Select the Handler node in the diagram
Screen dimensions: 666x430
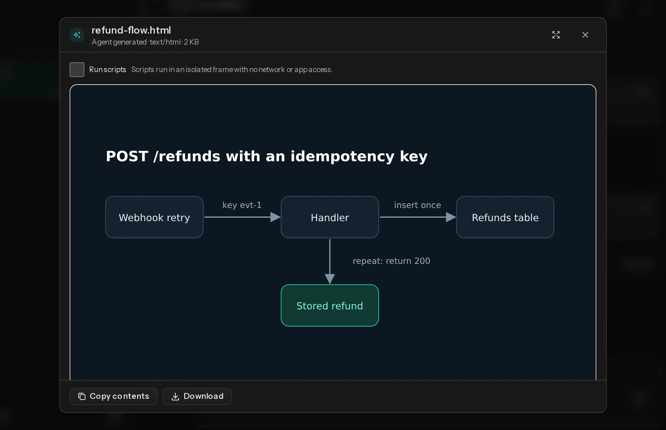[x=330, y=217]
